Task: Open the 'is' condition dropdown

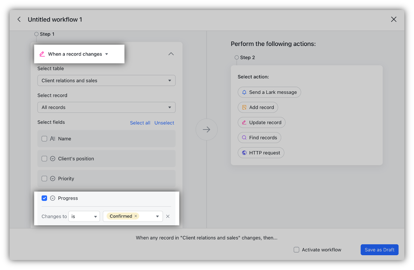Action: 84,216
